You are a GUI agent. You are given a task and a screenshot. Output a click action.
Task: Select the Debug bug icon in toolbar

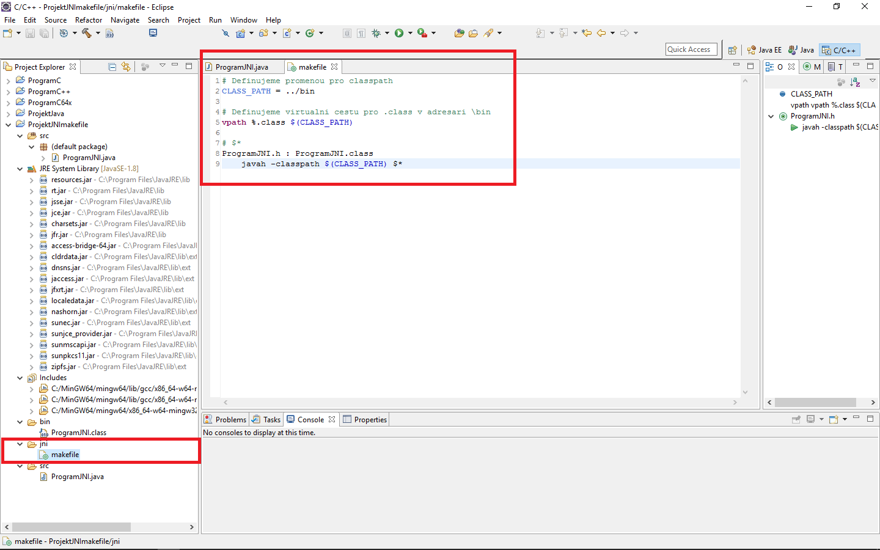377,33
